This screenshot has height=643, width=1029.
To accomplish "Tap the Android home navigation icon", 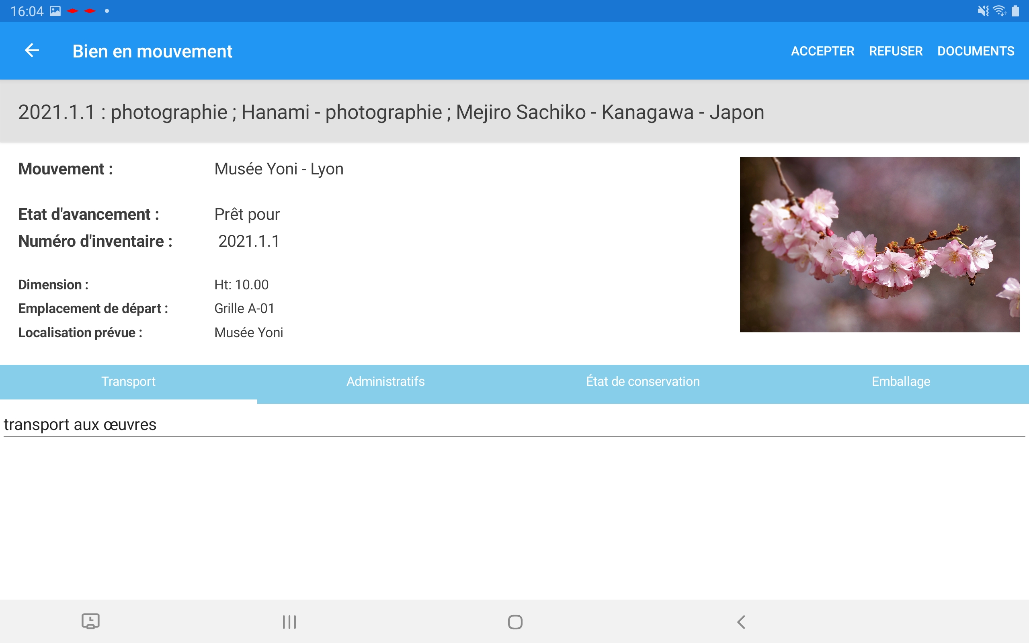I will (514, 621).
